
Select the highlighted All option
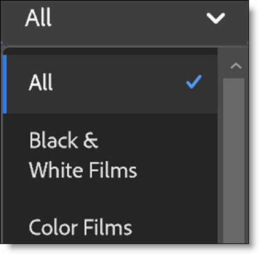click(x=110, y=84)
